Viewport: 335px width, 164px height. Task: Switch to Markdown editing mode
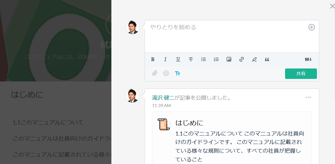308,59
